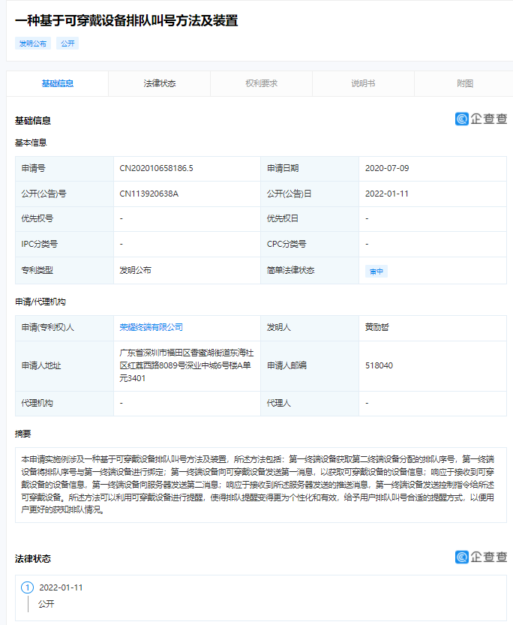Screen dimensions: 513x625
Task: Click the 公开 tag under the patent title
Action: pyautogui.click(x=67, y=44)
